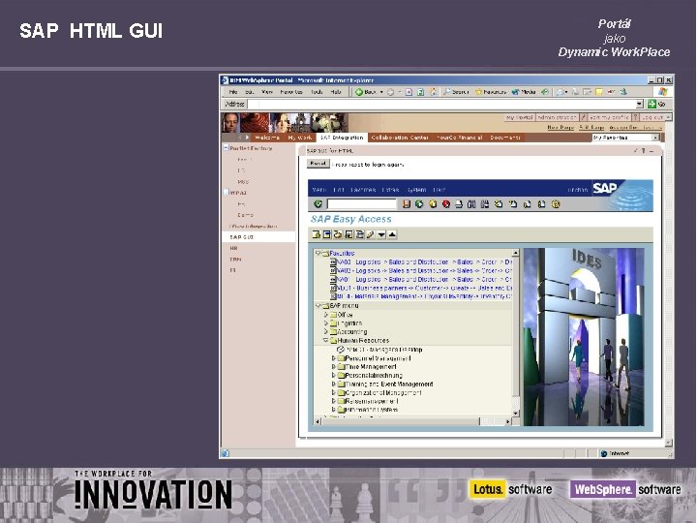Expand the Logistics folder in SAP menu

coord(326,323)
